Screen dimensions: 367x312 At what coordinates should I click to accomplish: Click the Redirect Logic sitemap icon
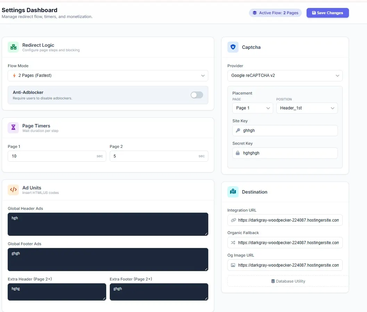[x=13, y=47]
